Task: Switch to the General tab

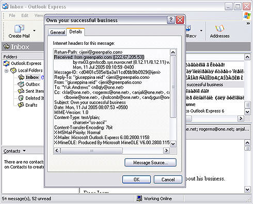Action: tap(57, 32)
